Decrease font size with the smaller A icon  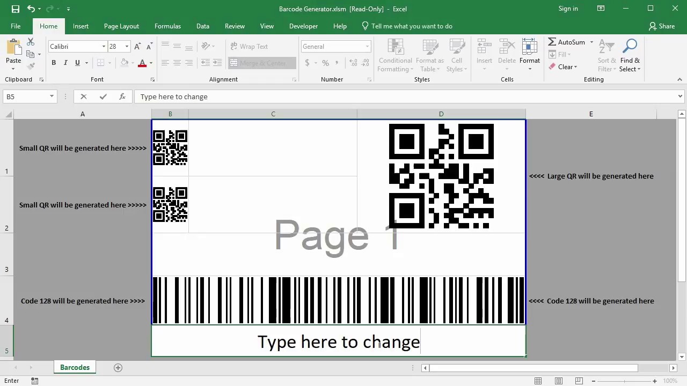coord(150,47)
